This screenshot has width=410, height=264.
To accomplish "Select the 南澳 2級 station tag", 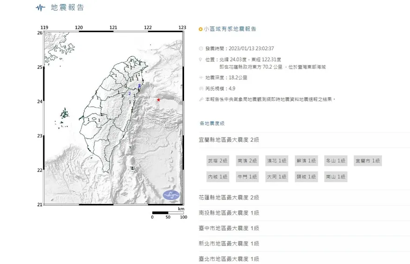I will tap(247, 161).
